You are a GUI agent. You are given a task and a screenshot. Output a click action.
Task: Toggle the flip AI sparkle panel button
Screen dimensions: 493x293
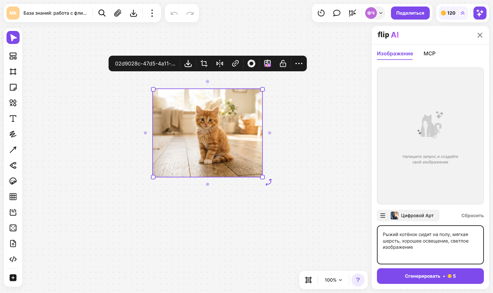pyautogui.click(x=480, y=13)
